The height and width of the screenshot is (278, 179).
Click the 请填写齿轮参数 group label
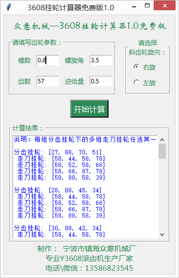(x=37, y=42)
